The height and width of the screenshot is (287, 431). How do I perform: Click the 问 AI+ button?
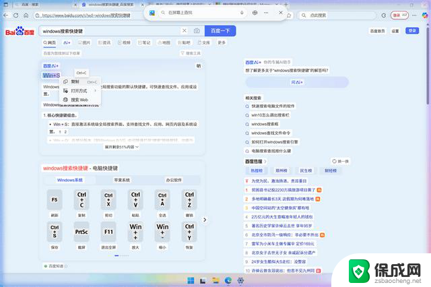(297, 82)
